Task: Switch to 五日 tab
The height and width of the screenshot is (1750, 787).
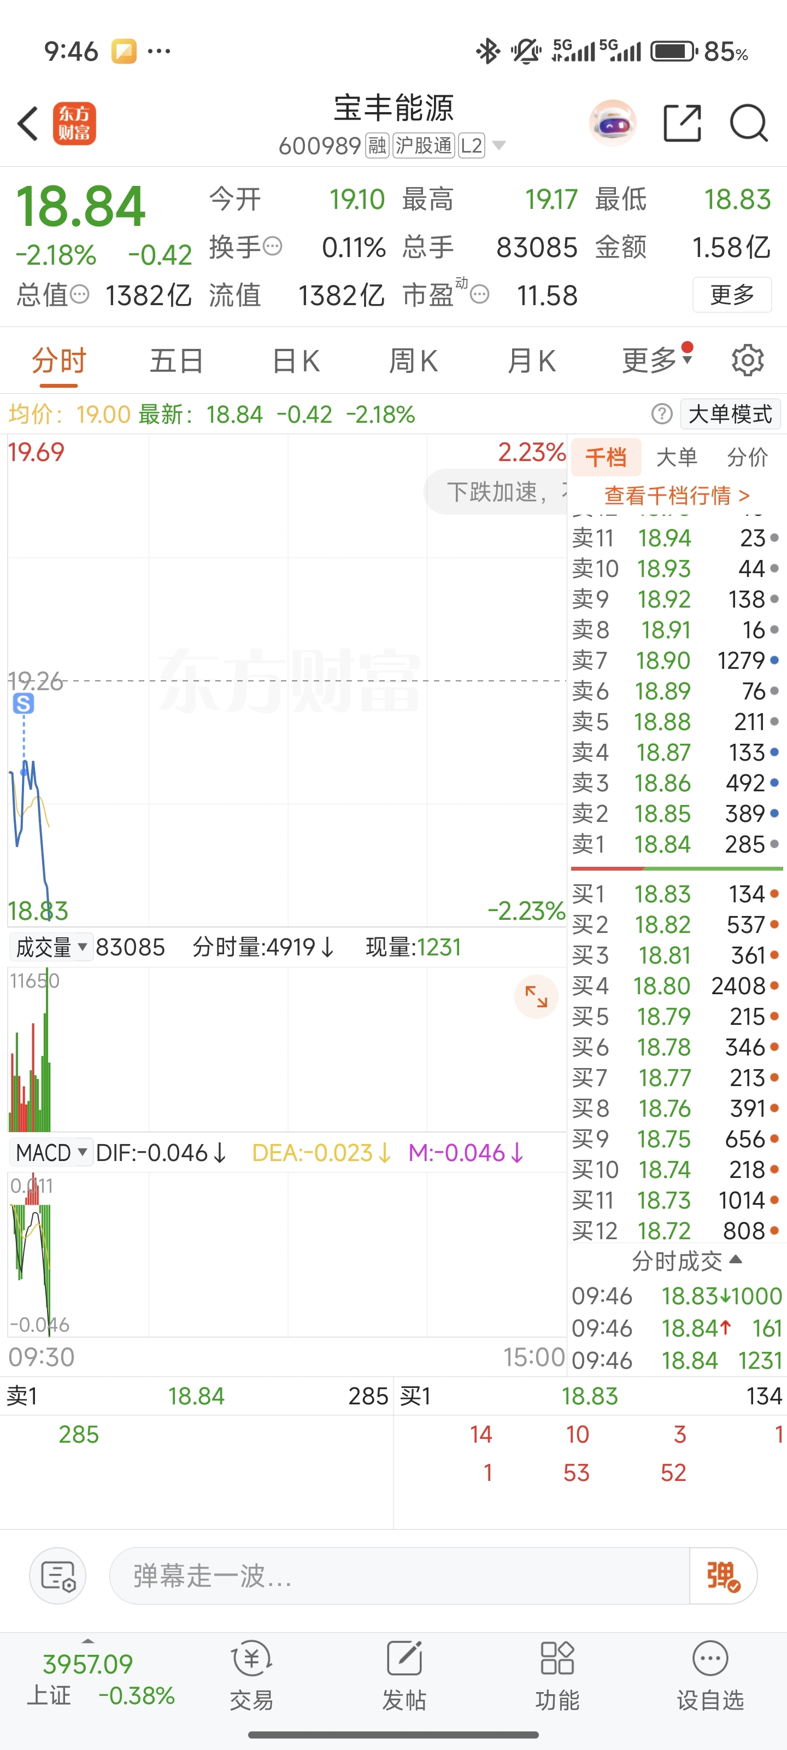Action: pyautogui.click(x=177, y=360)
